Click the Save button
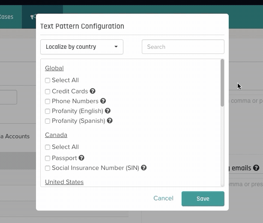This screenshot has height=223, width=263. tap(203, 199)
